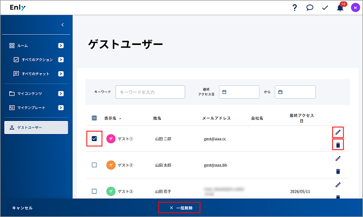Expand the すべてのチャット arrow button
This screenshot has width=363, height=217.
pyautogui.click(x=61, y=74)
